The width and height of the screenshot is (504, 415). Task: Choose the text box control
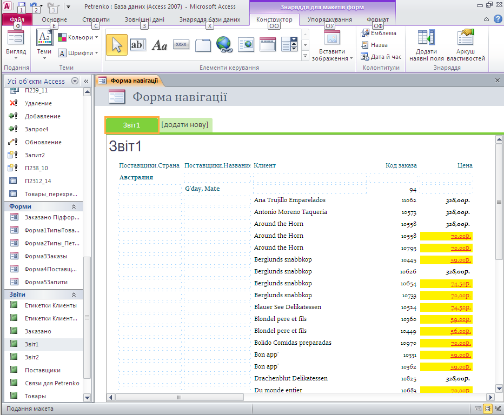pyautogui.click(x=138, y=45)
